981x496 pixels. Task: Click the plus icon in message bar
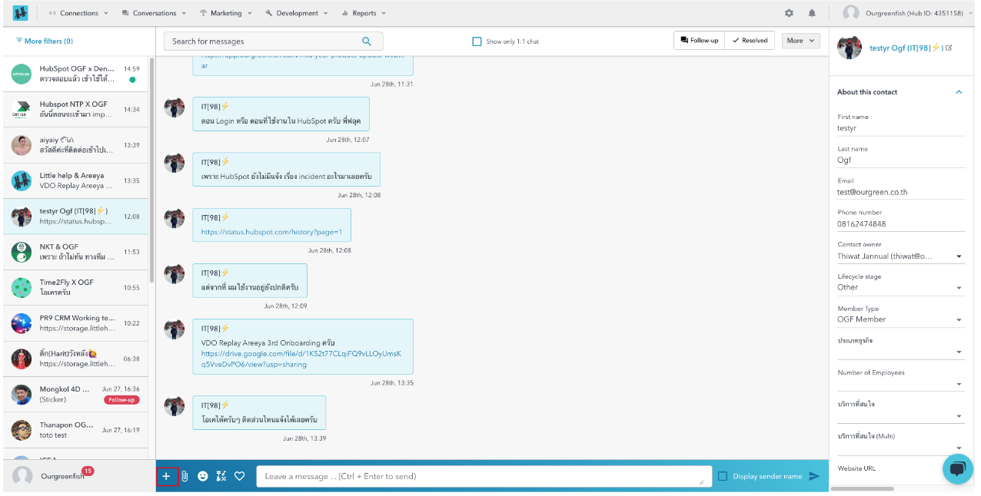tap(166, 476)
